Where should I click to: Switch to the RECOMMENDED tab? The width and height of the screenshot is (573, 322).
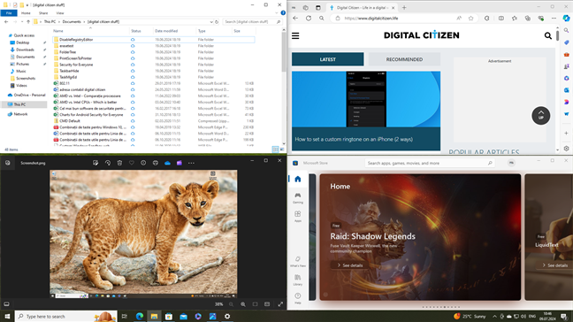point(404,59)
